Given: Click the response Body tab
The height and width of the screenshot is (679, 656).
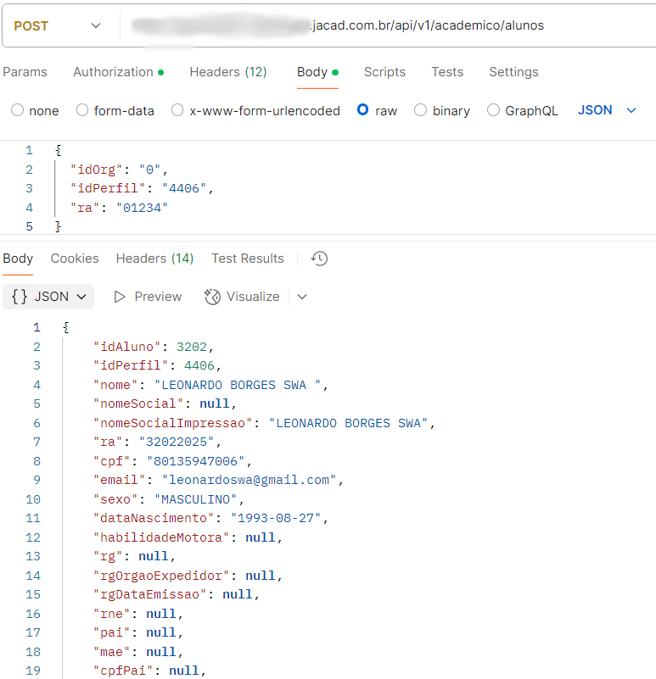Looking at the screenshot, I should tap(18, 259).
